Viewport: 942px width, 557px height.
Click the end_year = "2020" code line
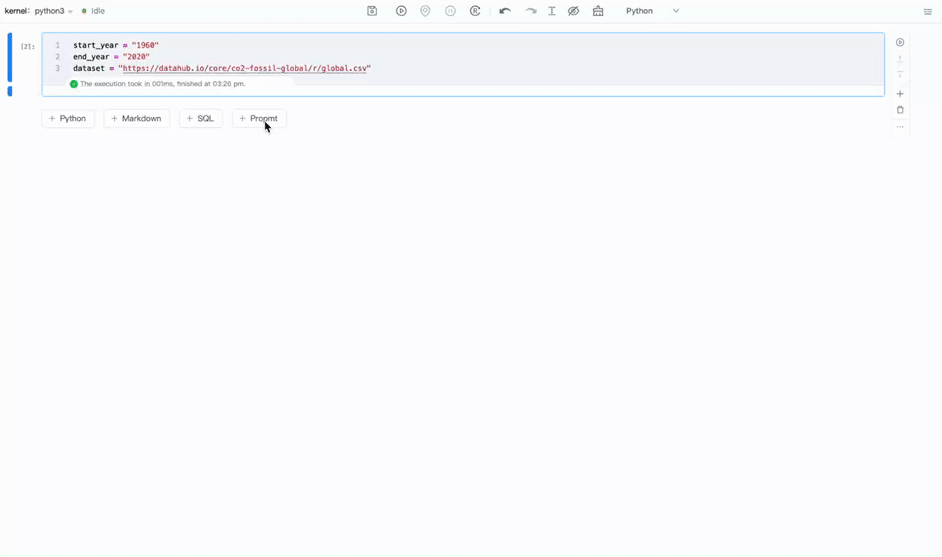tap(112, 57)
